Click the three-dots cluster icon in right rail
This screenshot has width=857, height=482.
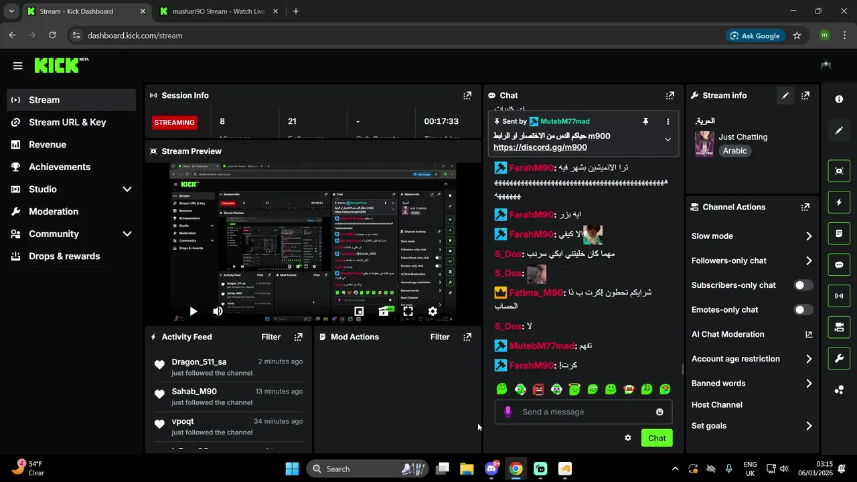pos(839,390)
